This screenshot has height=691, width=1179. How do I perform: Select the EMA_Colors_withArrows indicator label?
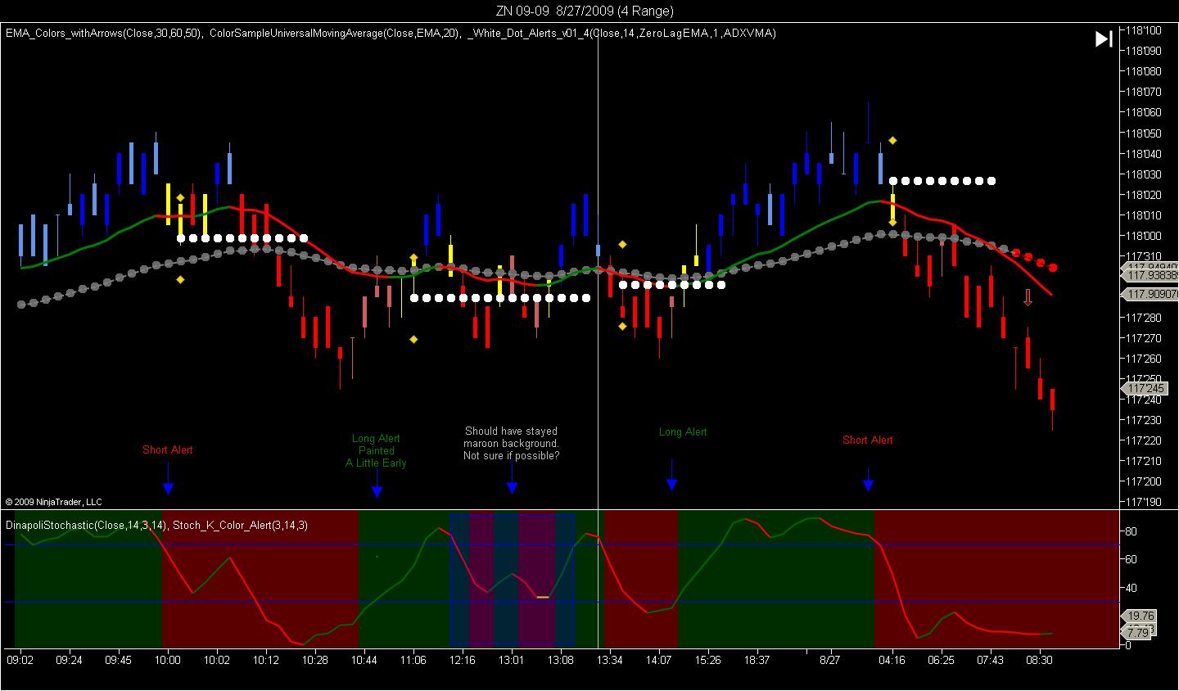point(104,34)
